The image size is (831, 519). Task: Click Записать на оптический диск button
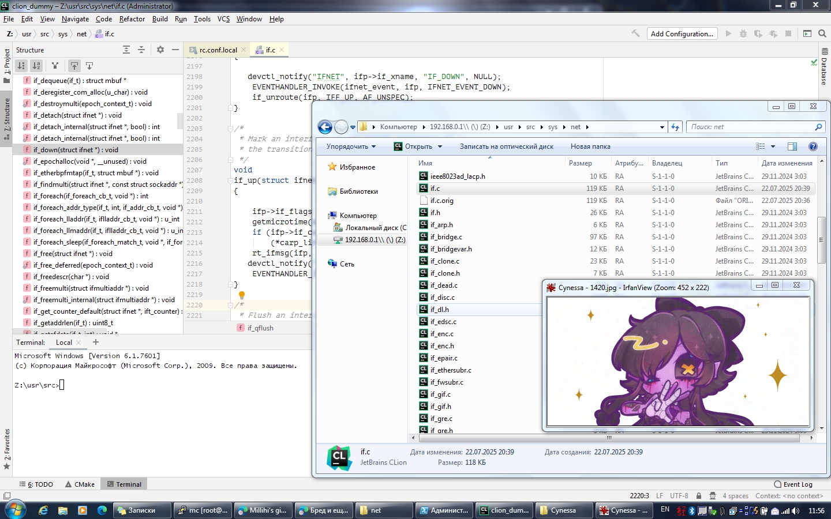(x=507, y=146)
